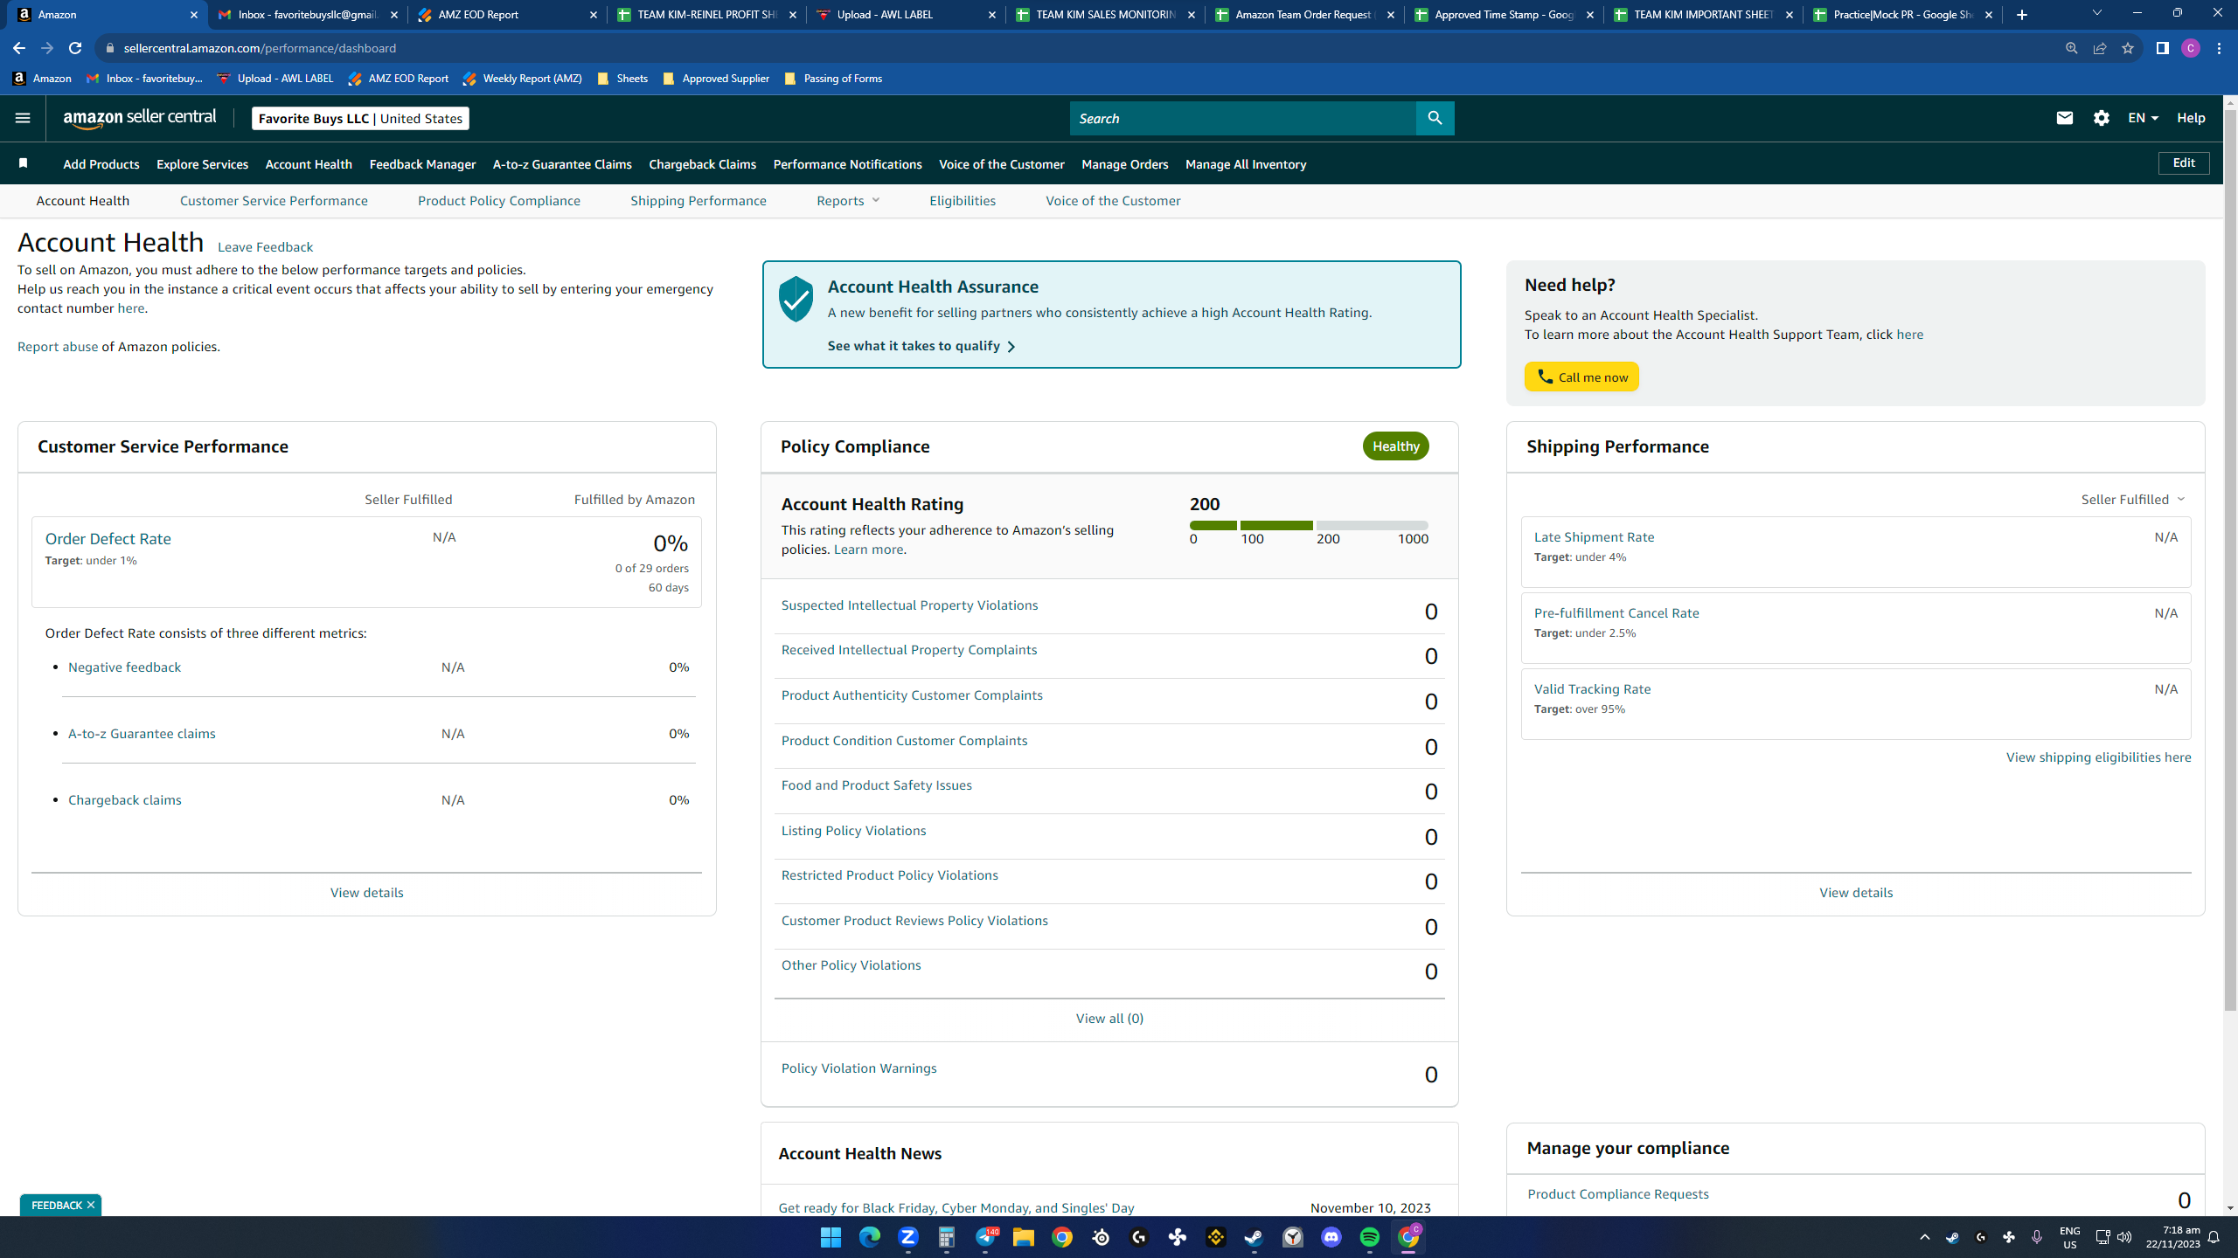Open the EN language dropdown

[x=2143, y=118]
